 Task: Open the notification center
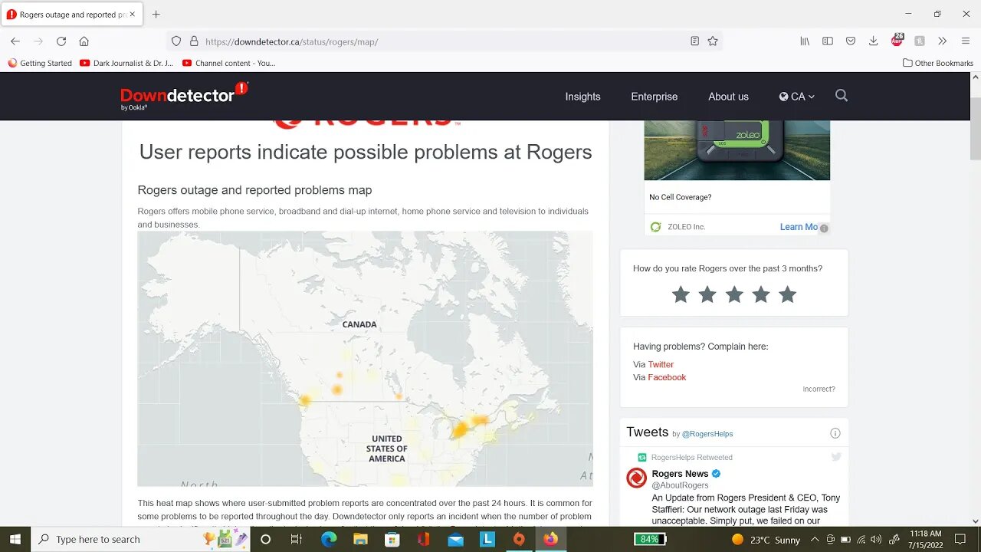pos(960,540)
